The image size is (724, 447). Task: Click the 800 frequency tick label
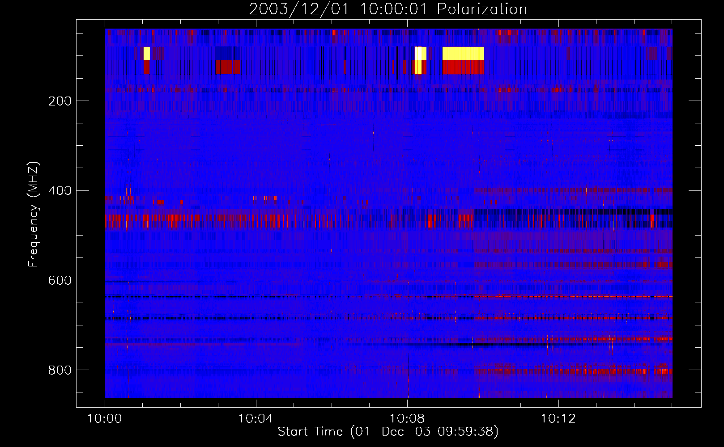(60, 370)
